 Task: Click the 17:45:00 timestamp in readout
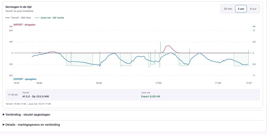[13, 95]
